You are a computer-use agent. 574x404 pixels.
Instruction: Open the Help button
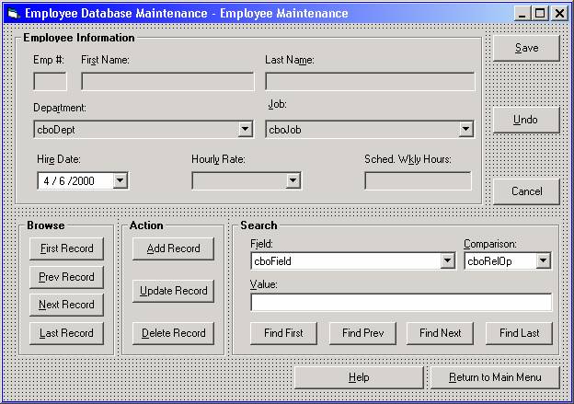(359, 377)
